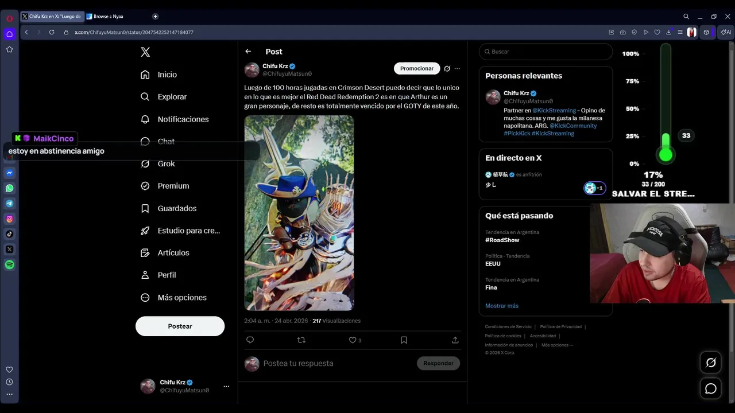Open sidebar heart pinboards icon
The width and height of the screenshot is (735, 413).
tap(9, 369)
